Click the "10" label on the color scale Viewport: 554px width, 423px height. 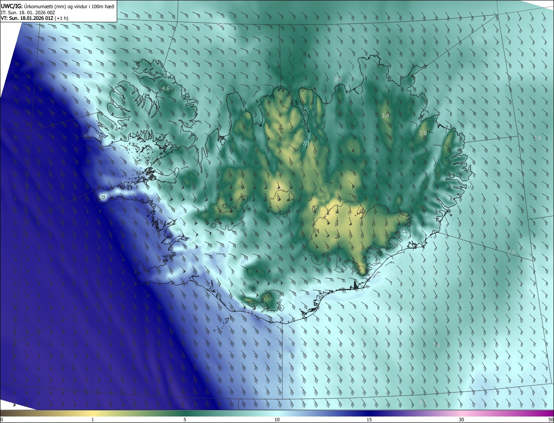(277, 420)
